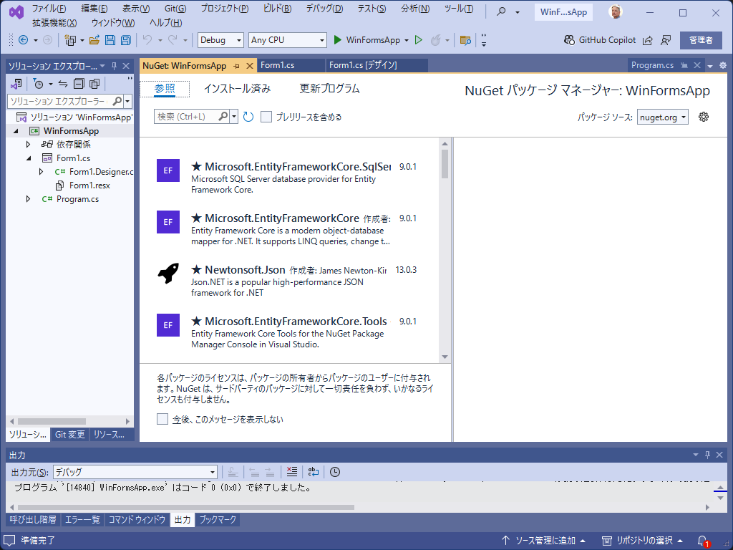Select the Updates tab in NuGet
This screenshot has height=550, width=733.
click(x=329, y=88)
